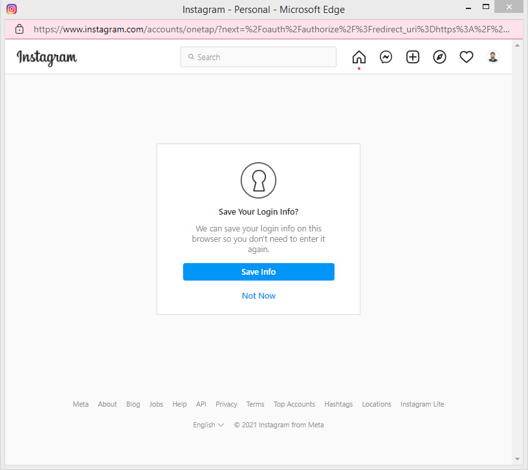The width and height of the screenshot is (528, 470).
Task: Click the Instagram wordmark logo
Action: [47, 58]
